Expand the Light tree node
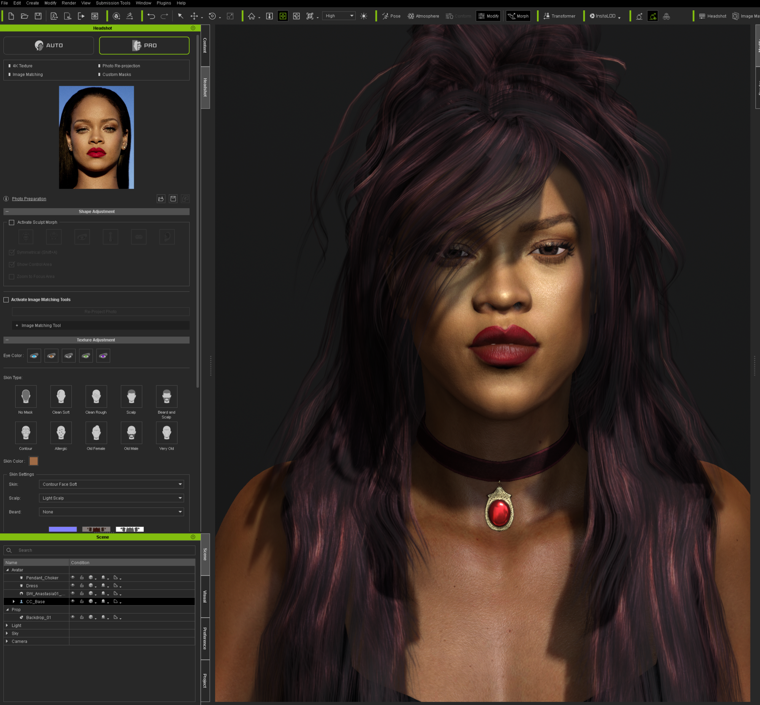760x705 pixels. coord(7,625)
